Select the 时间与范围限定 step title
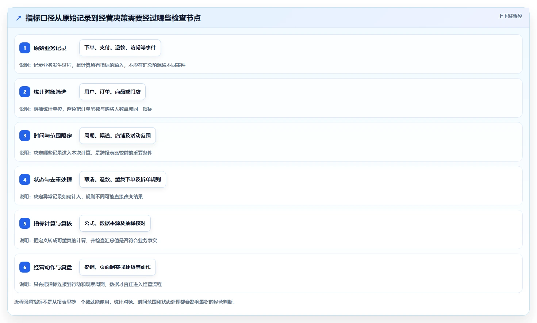The width and height of the screenshot is (537, 323). pos(53,136)
